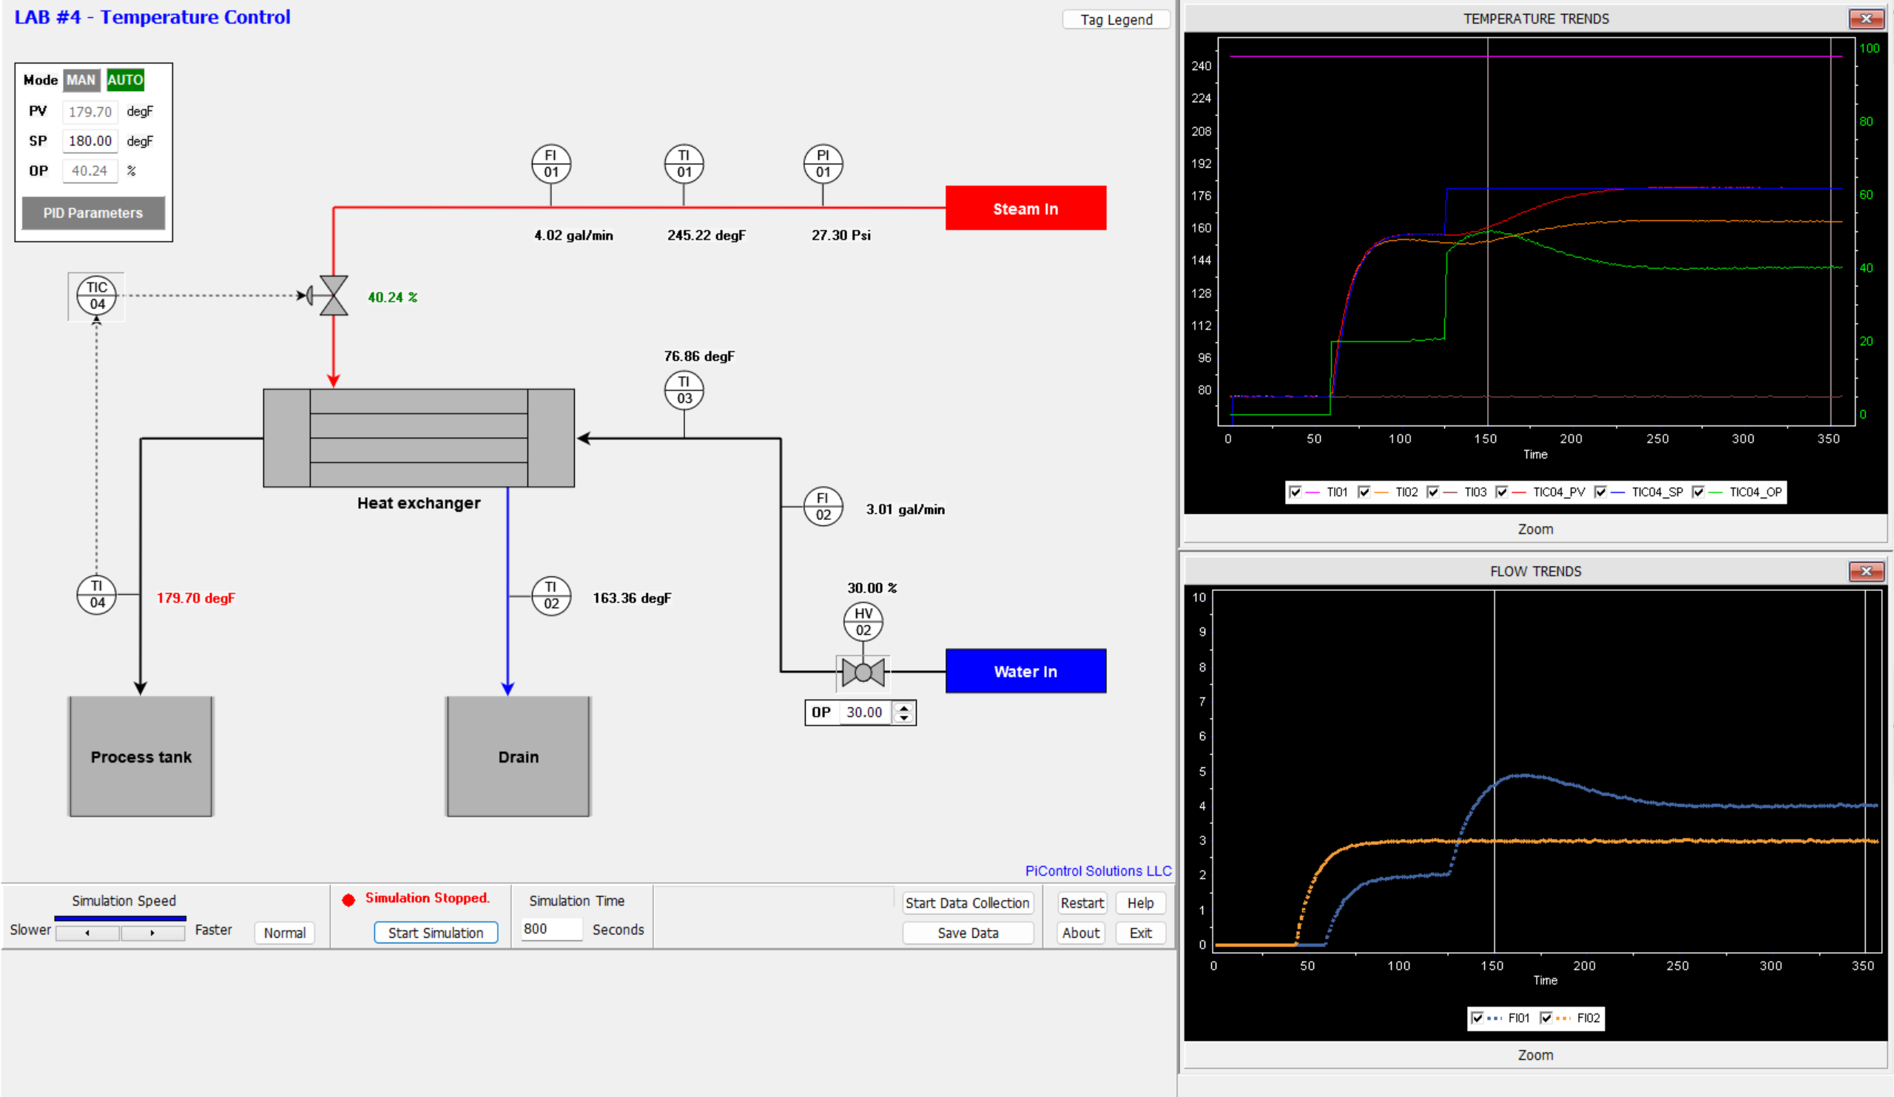
Task: Click the 76.86 degF water temperature
Action: [x=699, y=356]
